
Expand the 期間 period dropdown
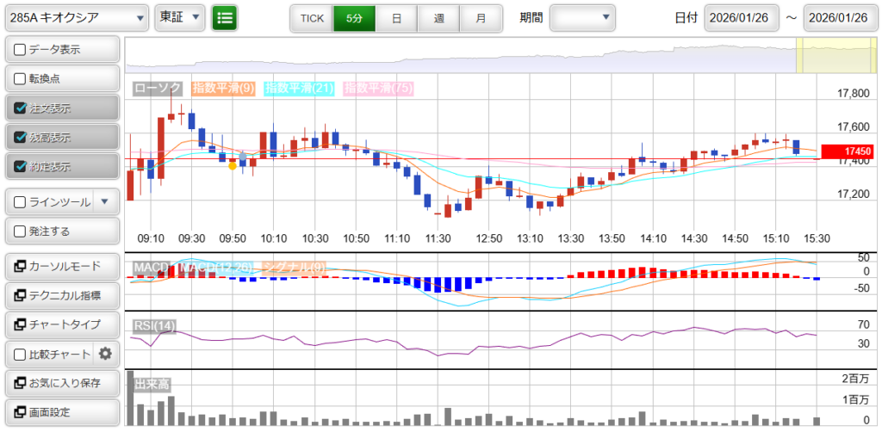click(583, 17)
